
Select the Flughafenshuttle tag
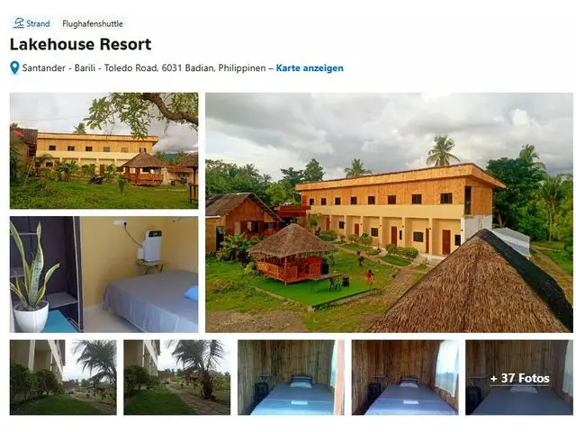tap(93, 23)
